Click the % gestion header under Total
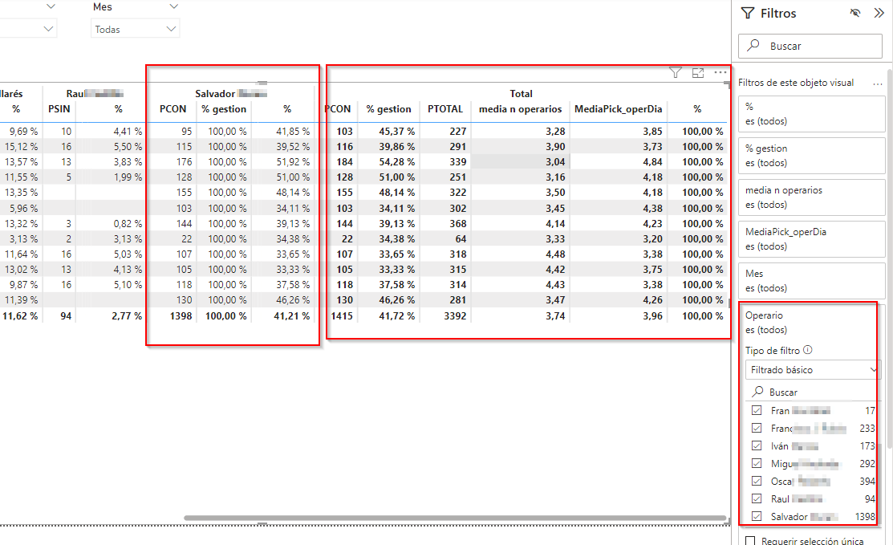Screen dimensions: 893x545 388,109
